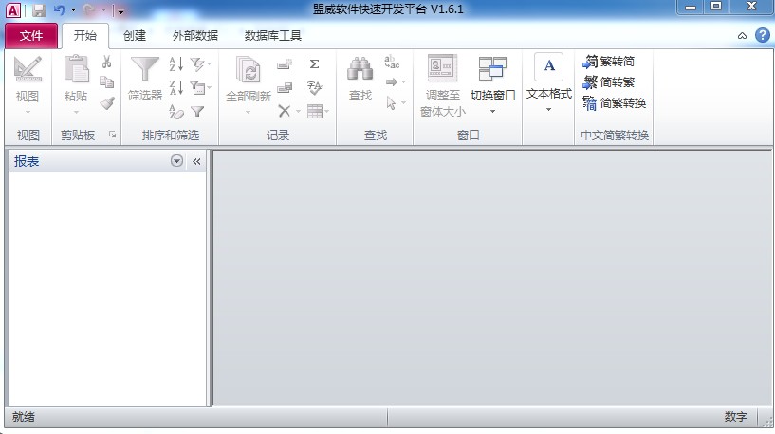This screenshot has width=775, height=434.
Task: Sort descending with the Z-A icon
Action: [176, 87]
